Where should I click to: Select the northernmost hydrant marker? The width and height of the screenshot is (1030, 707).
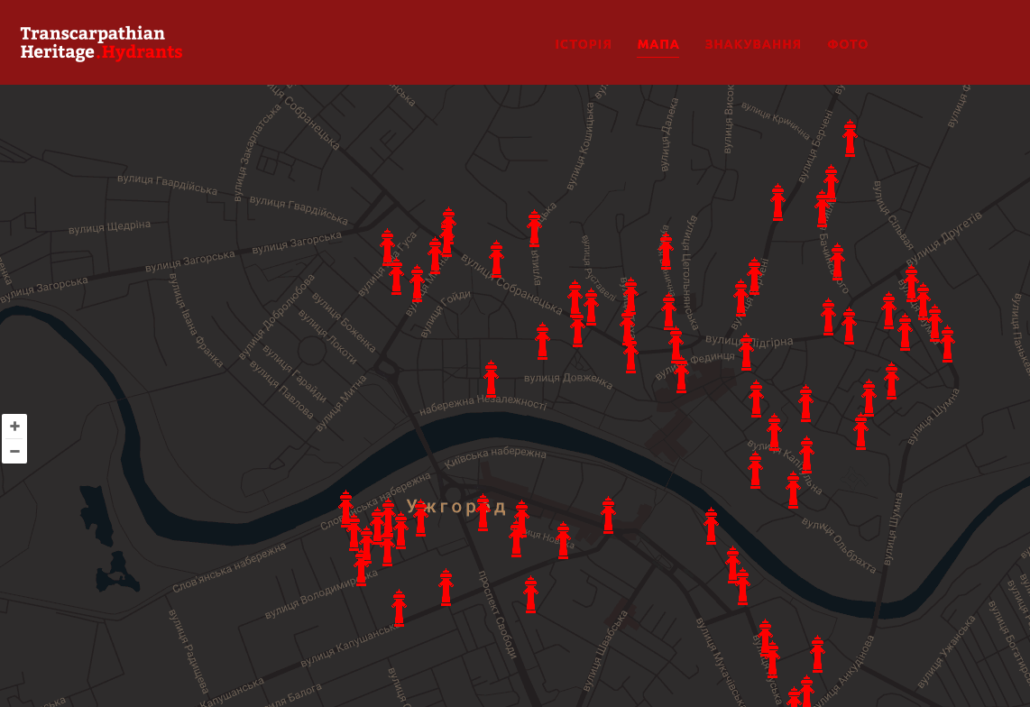click(850, 139)
